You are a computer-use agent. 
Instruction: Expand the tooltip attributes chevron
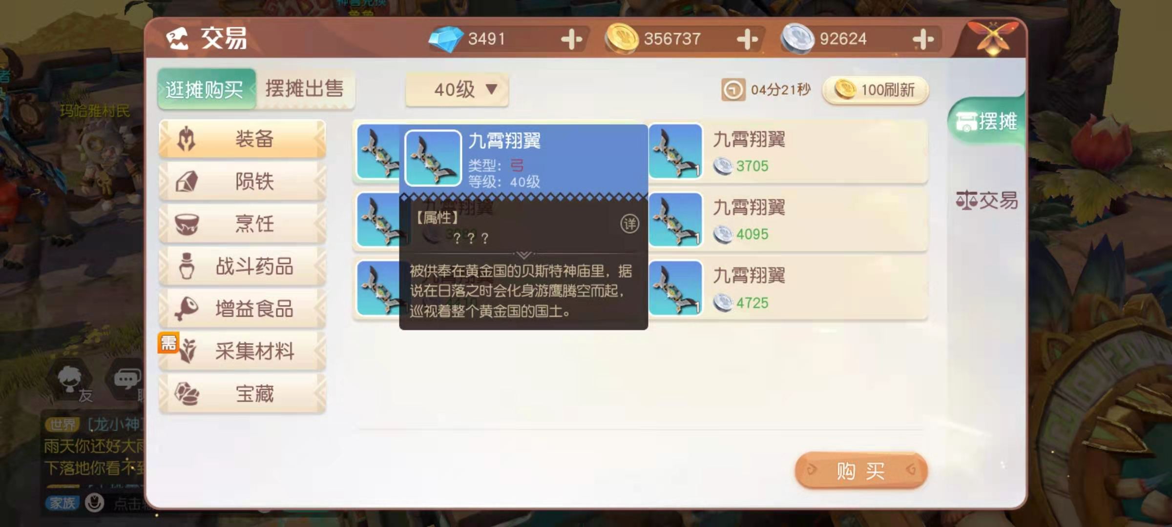pos(523,255)
